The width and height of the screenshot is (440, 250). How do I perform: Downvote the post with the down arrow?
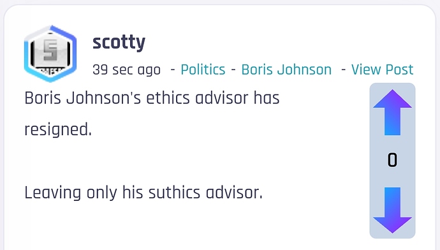point(392,210)
